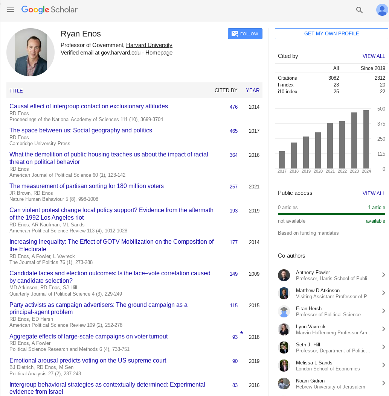Open co-author Eitan Hersh's profile
The height and width of the screenshot is (396, 389).
[308, 308]
